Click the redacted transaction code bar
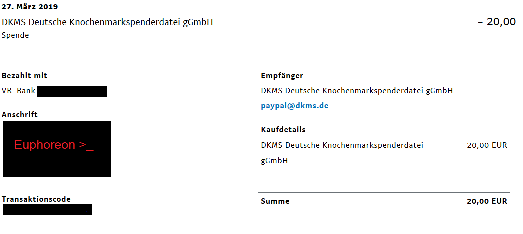This screenshot has height=234, width=523. 47,209
